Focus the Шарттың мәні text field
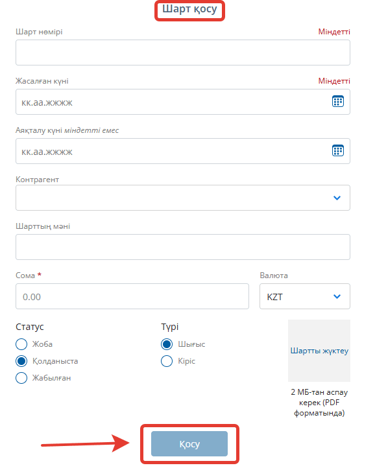Viewport: 375px width, 470px height. pyautogui.click(x=183, y=247)
